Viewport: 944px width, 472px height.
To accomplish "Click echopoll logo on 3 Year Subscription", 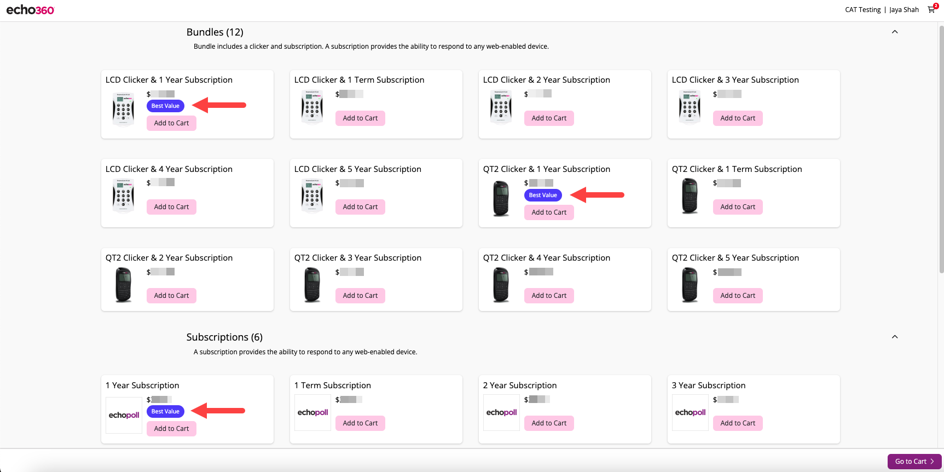I will click(x=690, y=412).
